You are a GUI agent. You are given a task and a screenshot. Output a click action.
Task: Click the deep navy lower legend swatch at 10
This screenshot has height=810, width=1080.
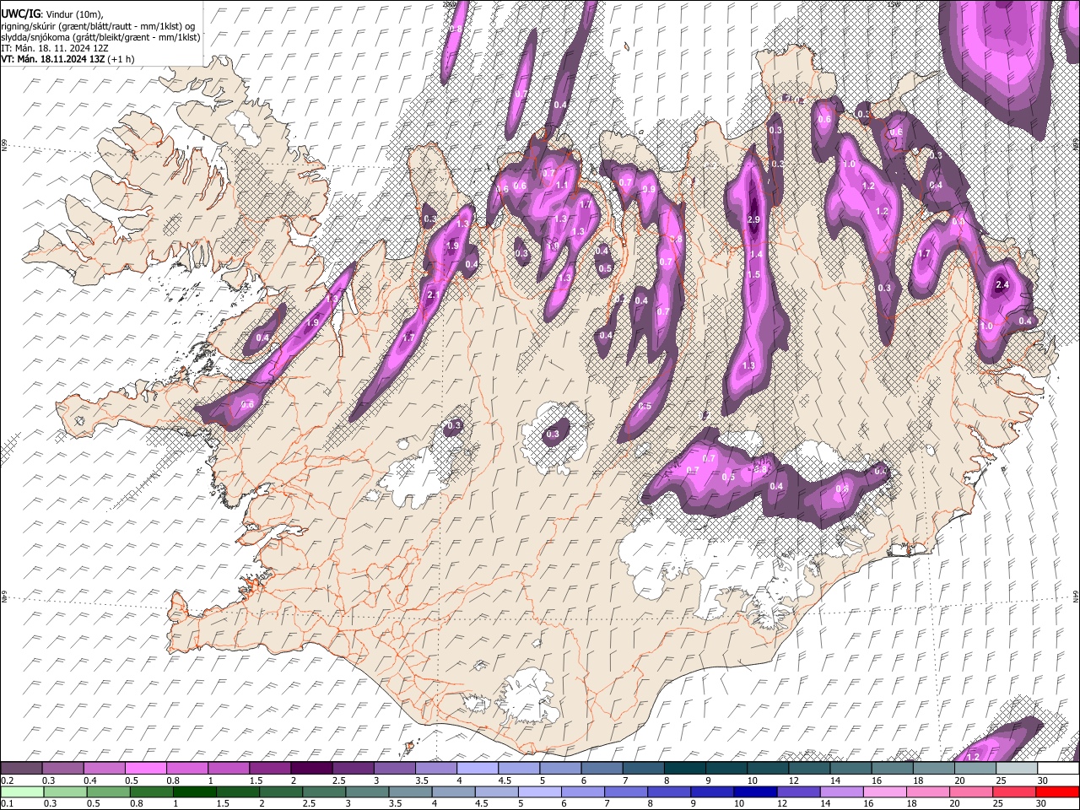(756, 791)
